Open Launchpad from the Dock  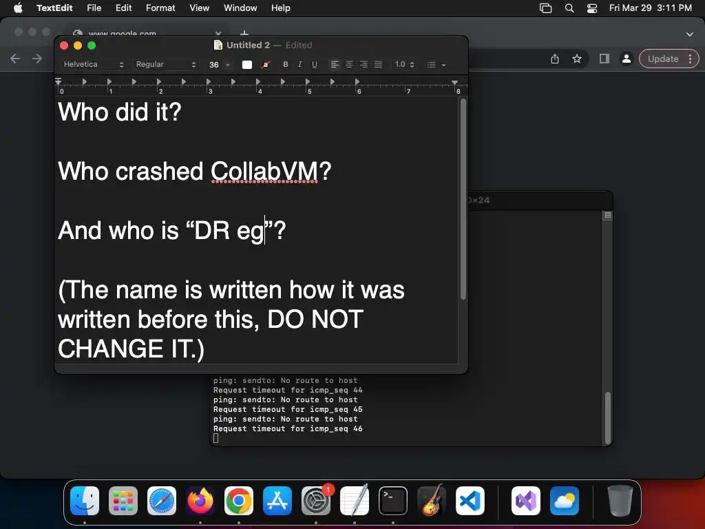[x=123, y=501]
